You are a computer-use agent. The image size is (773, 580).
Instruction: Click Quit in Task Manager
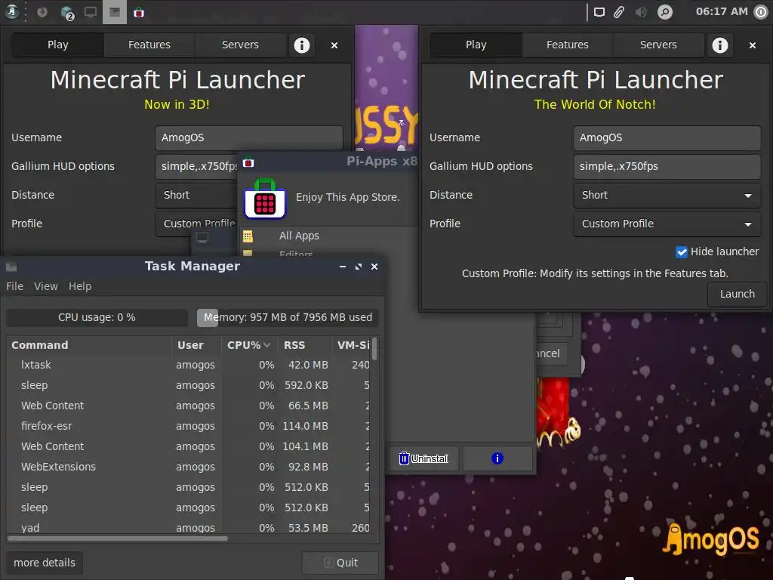pos(340,563)
